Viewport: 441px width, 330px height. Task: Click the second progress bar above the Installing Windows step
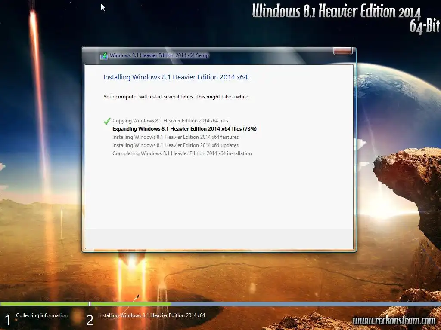point(266,304)
